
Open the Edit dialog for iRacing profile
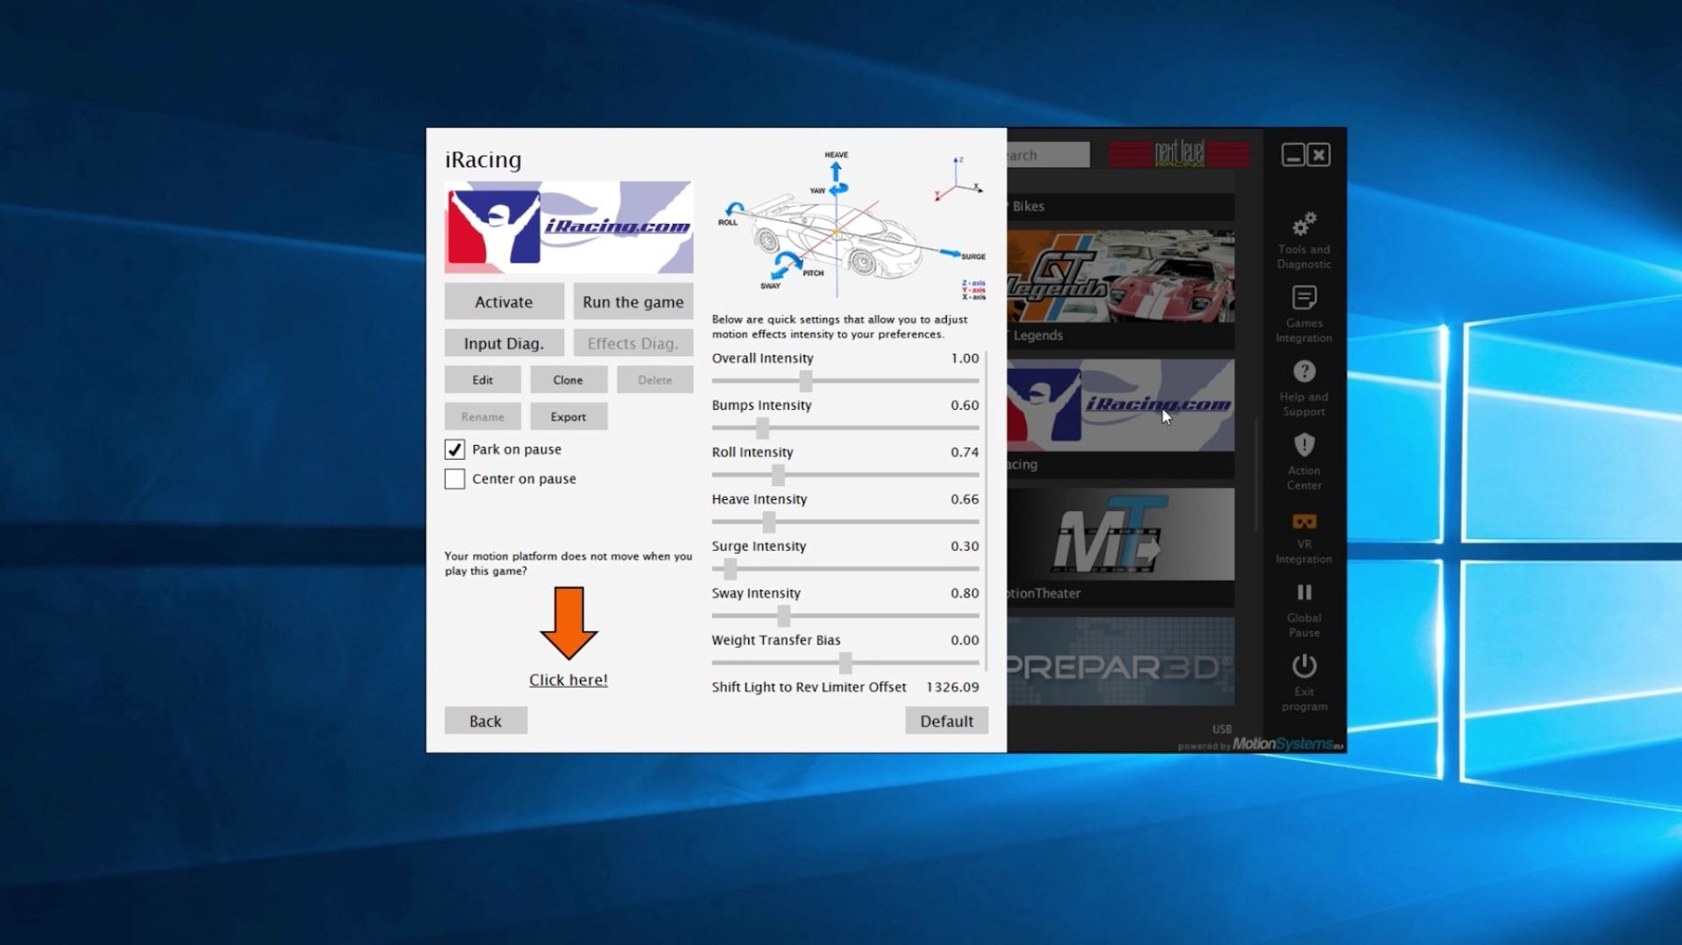pos(483,379)
